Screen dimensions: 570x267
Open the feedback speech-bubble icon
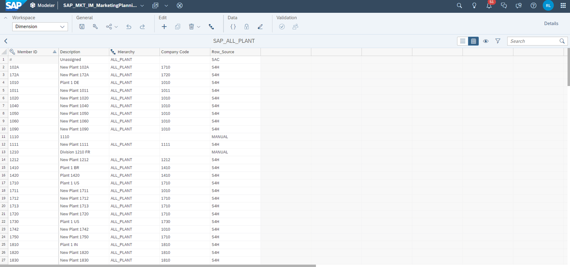click(519, 6)
